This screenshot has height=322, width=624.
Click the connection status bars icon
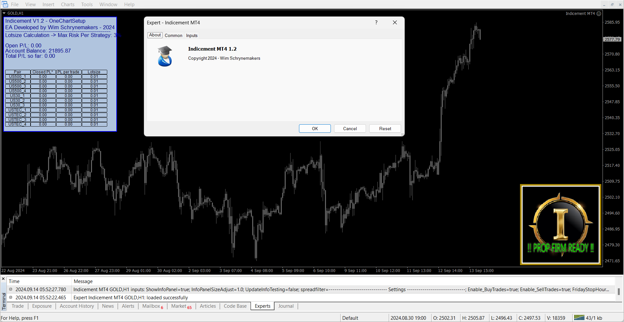click(x=579, y=318)
